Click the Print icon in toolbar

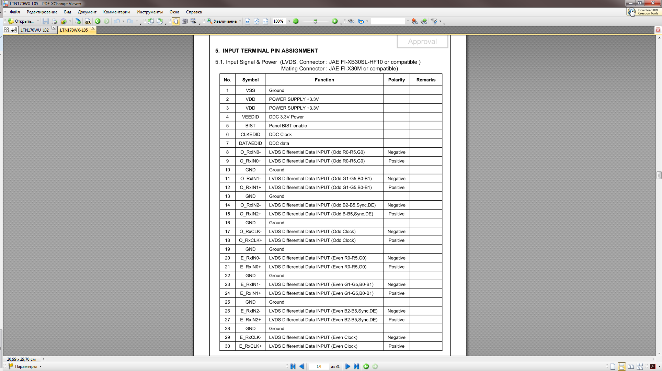click(55, 21)
